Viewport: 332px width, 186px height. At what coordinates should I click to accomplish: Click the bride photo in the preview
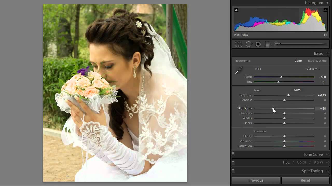[115, 93]
